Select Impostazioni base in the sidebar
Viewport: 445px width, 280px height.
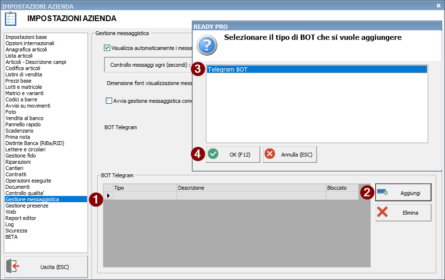26,37
